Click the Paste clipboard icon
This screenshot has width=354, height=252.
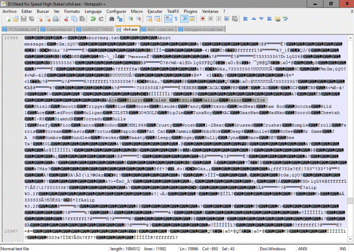pyautogui.click(x=82, y=19)
